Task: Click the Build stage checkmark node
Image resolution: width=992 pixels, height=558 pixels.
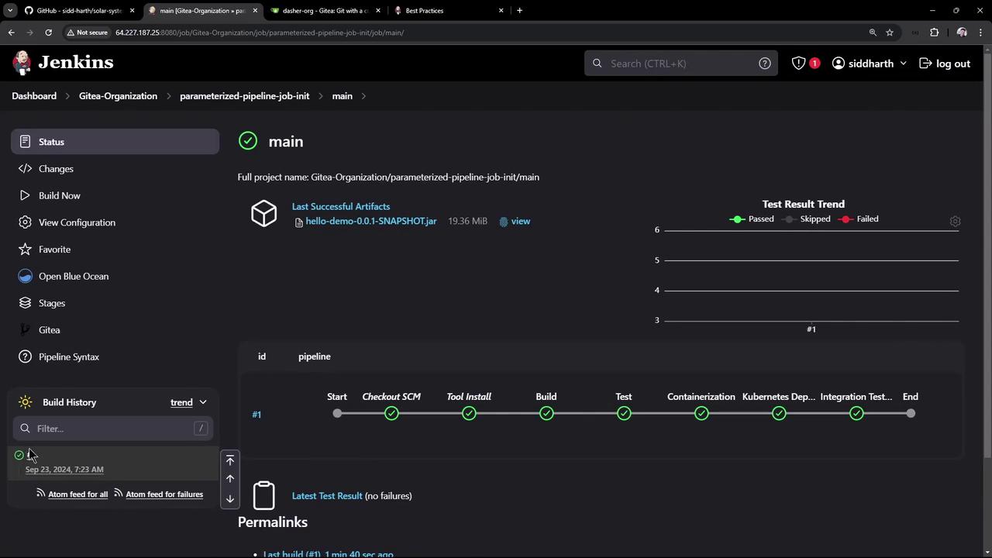Action: click(546, 414)
